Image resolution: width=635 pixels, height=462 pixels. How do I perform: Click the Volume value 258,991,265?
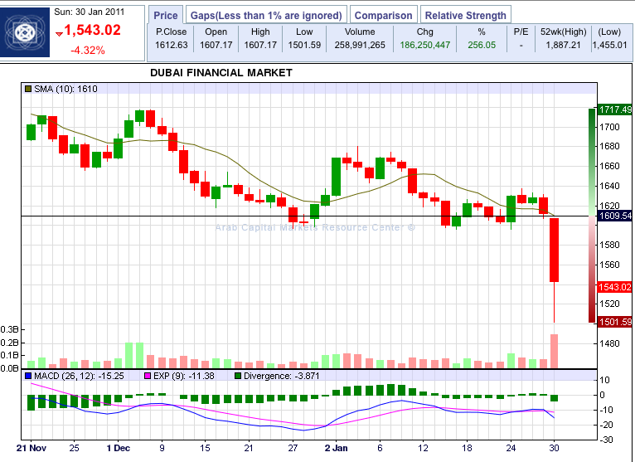tap(360, 45)
